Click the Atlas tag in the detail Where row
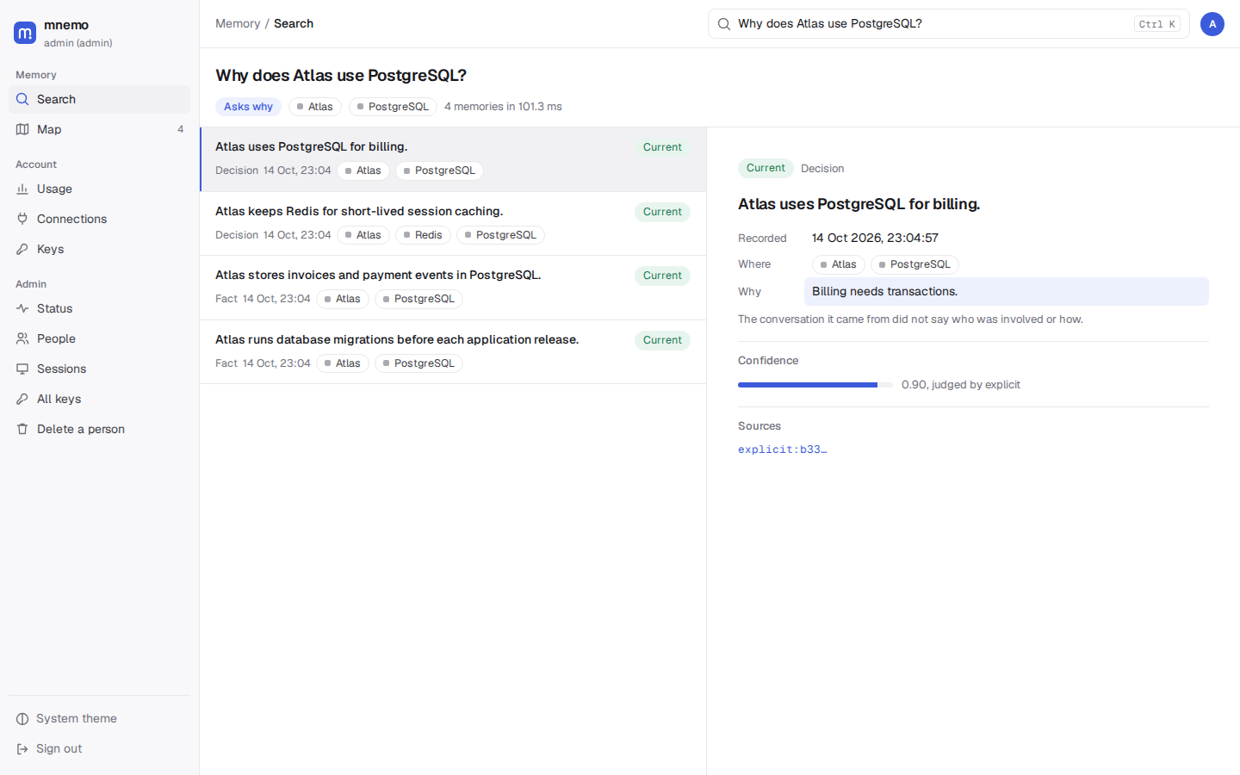 pos(839,264)
